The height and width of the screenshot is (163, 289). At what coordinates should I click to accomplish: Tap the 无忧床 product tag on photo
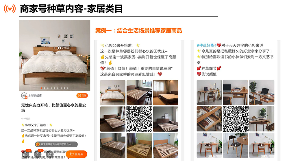pyautogui.click(x=64, y=48)
